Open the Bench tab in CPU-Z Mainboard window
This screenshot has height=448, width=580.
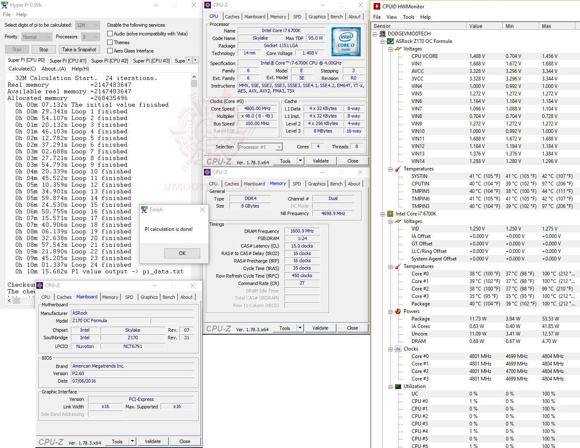[169, 297]
